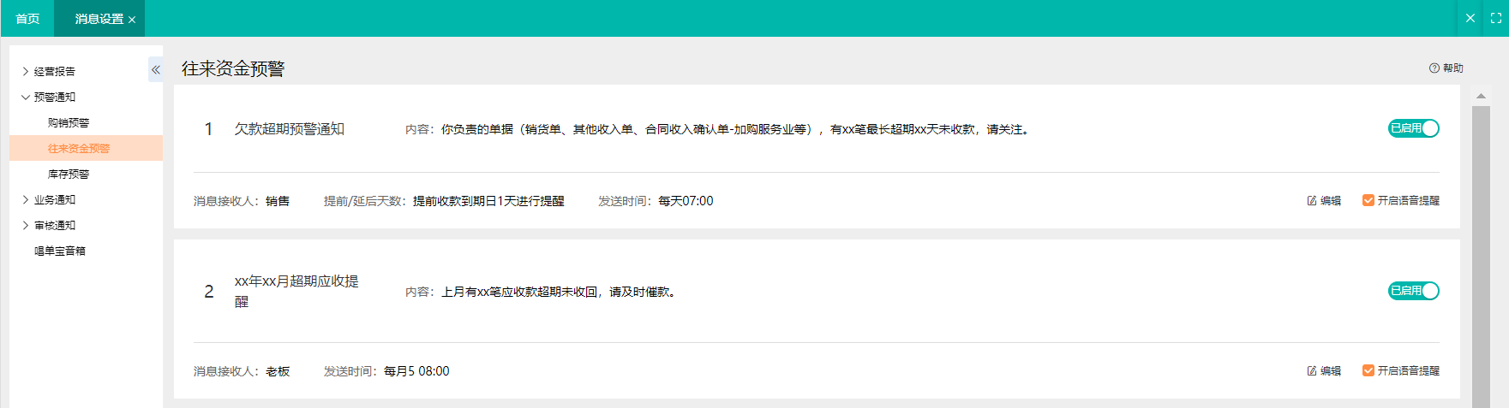Collapse the 预警通知 tree node
This screenshot has height=408, width=1509.
point(26,98)
